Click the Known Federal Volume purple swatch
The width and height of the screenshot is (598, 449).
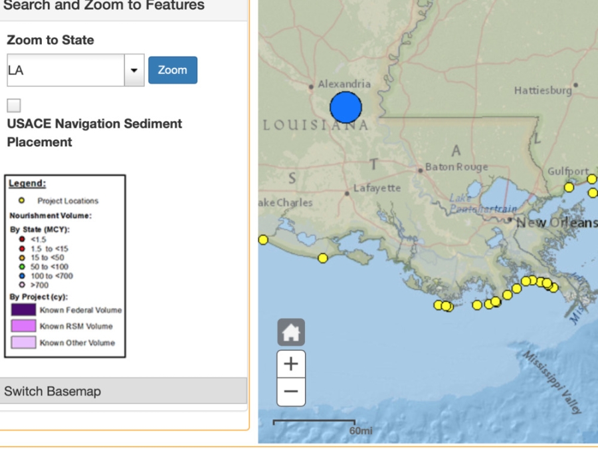click(x=23, y=310)
